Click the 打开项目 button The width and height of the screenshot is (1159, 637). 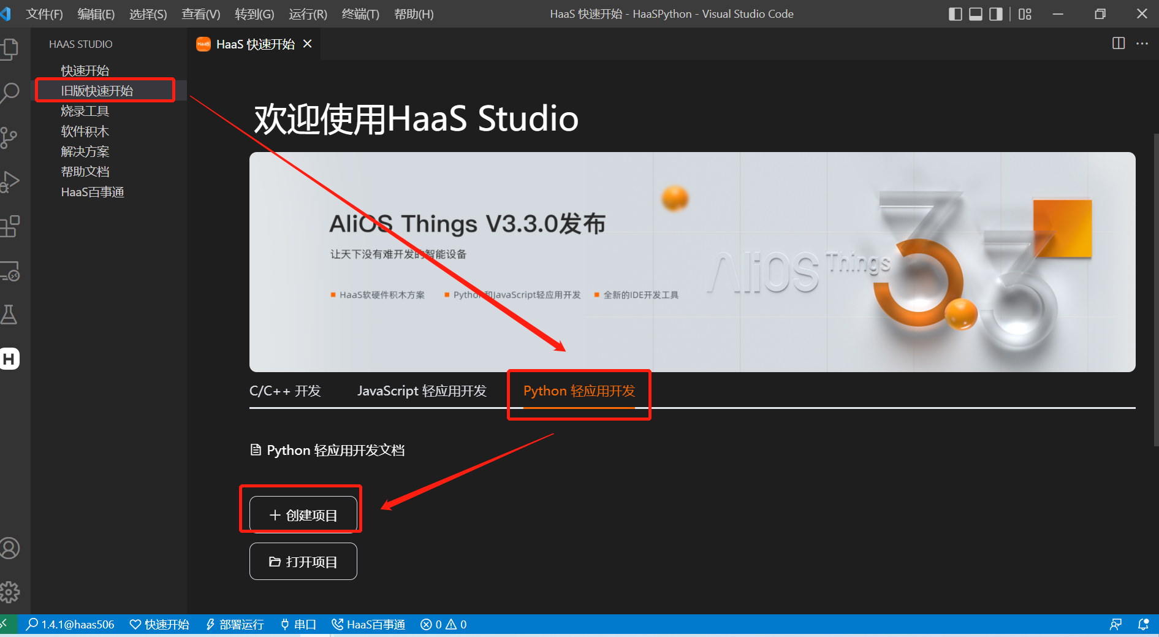[303, 562]
